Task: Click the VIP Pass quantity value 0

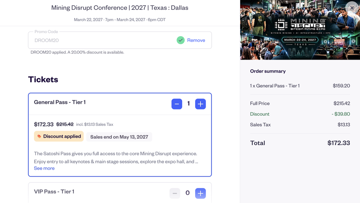Action: [188, 193]
